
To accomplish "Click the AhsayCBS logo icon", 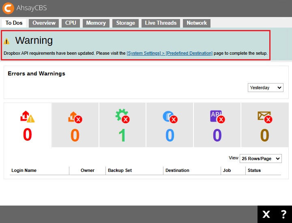I will 8,8.
